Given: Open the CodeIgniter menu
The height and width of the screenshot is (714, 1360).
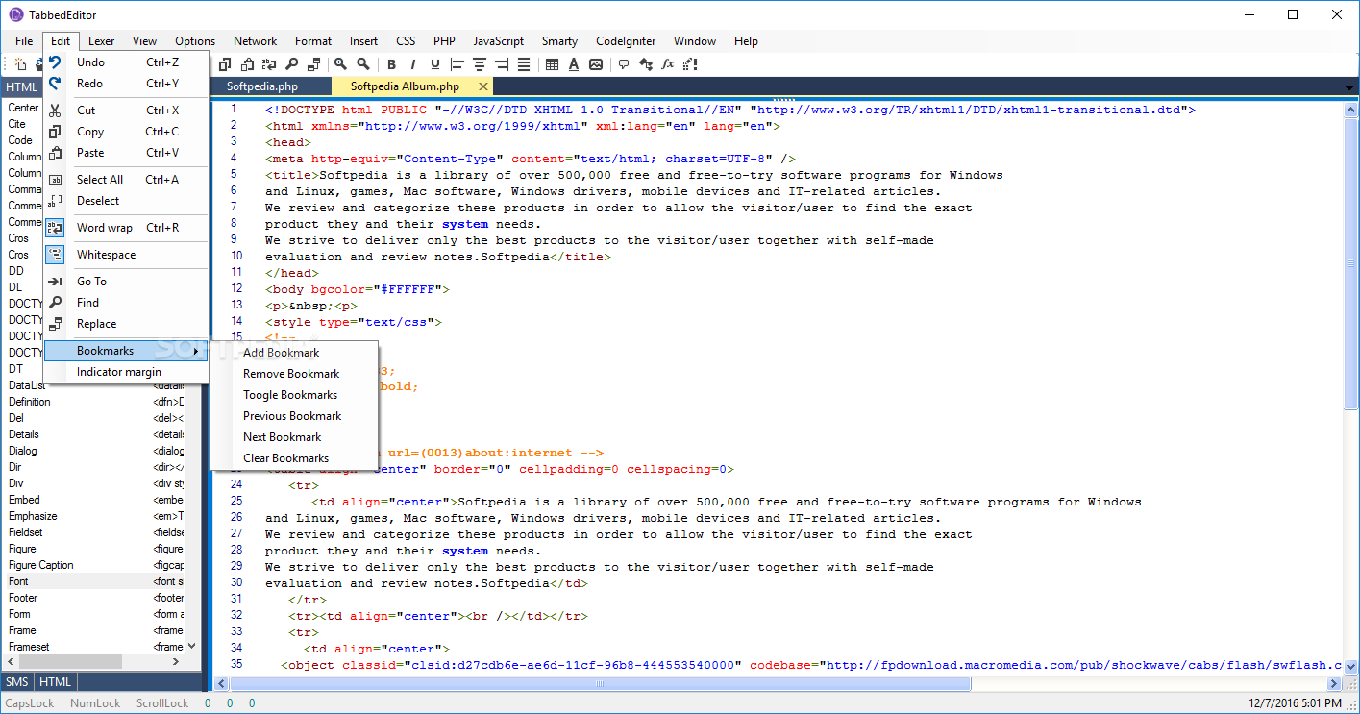Looking at the screenshot, I should click(626, 41).
